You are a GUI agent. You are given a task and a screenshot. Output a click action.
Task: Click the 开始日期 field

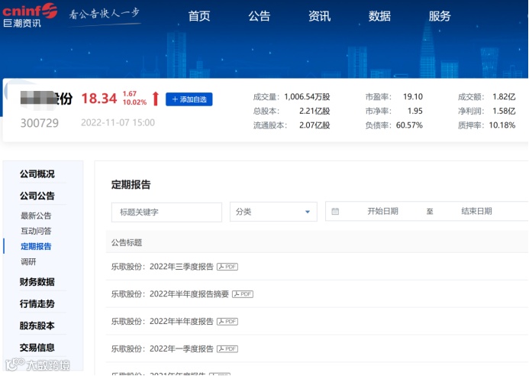pos(382,212)
